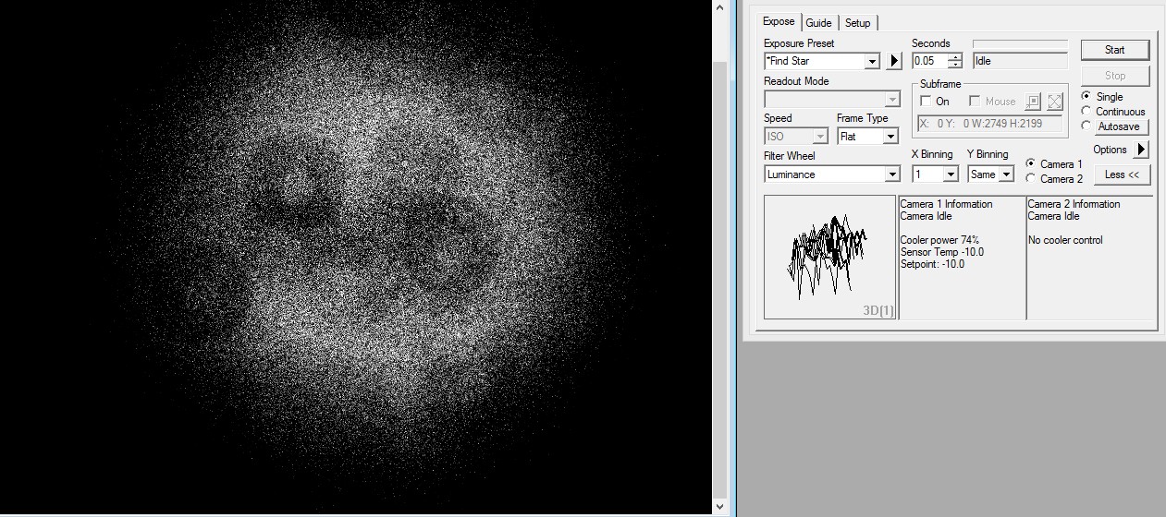Choose Camera 1

pyautogui.click(x=1031, y=163)
